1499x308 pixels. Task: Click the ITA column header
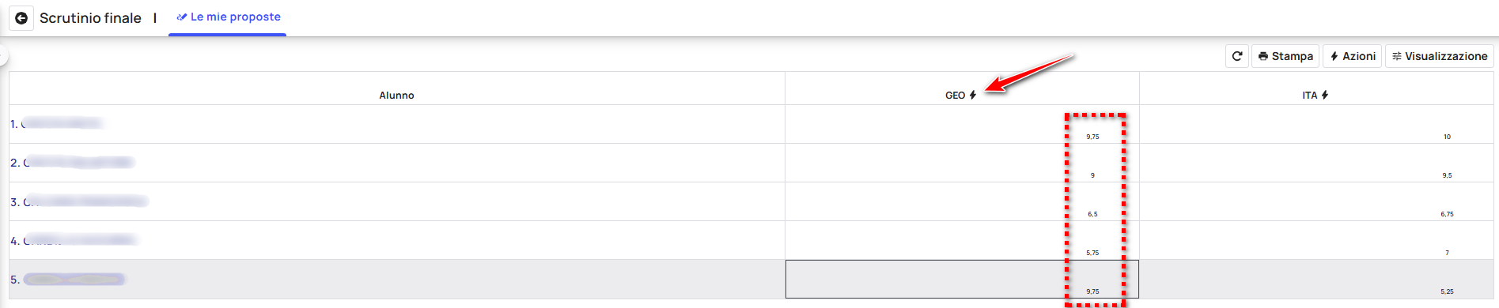tap(1310, 96)
